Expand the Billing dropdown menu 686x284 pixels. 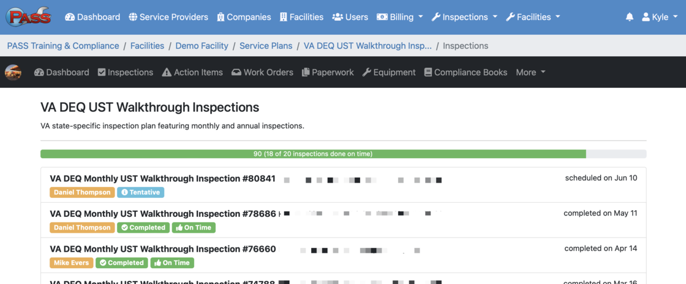pos(400,17)
